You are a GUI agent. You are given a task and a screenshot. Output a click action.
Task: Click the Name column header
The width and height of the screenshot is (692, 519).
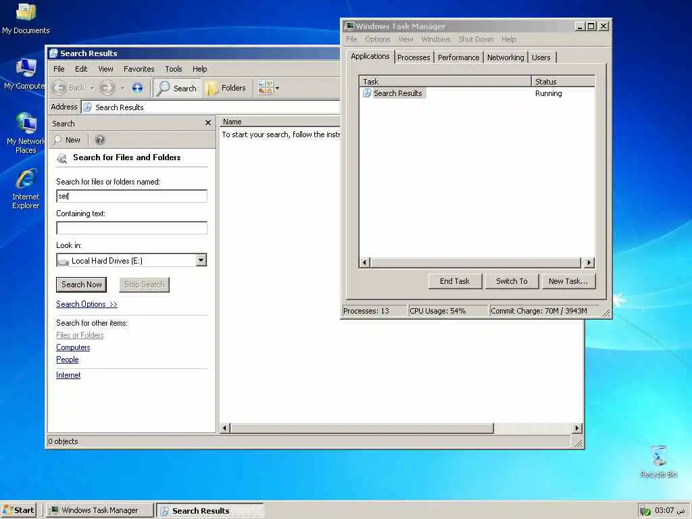click(280, 122)
